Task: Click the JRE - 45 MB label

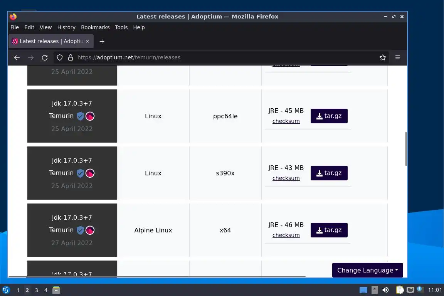Action: (x=286, y=111)
